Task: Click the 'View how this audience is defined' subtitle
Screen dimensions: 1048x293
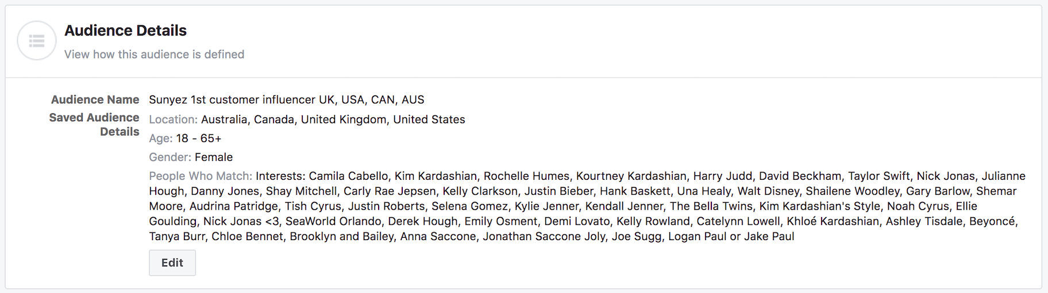Action: pos(154,55)
